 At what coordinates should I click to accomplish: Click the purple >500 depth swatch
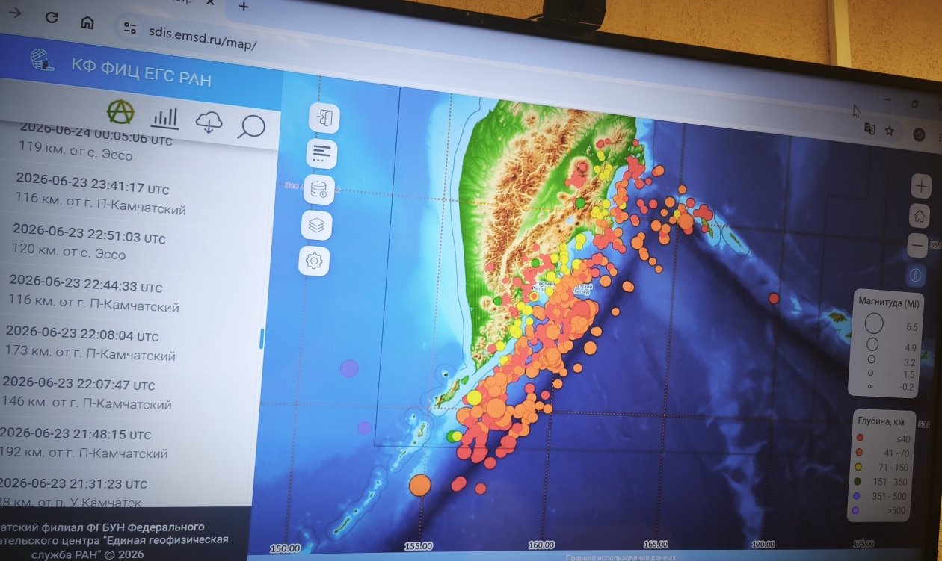855,511
